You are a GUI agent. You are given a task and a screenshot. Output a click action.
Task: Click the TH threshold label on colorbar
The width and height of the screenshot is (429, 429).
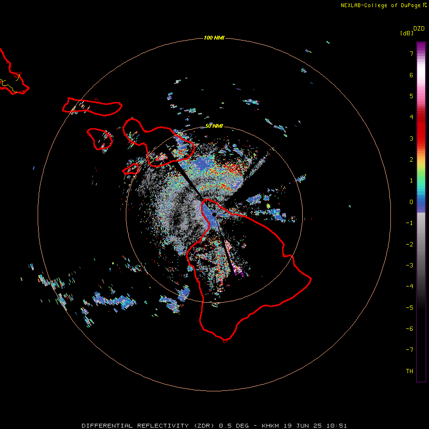(x=409, y=371)
